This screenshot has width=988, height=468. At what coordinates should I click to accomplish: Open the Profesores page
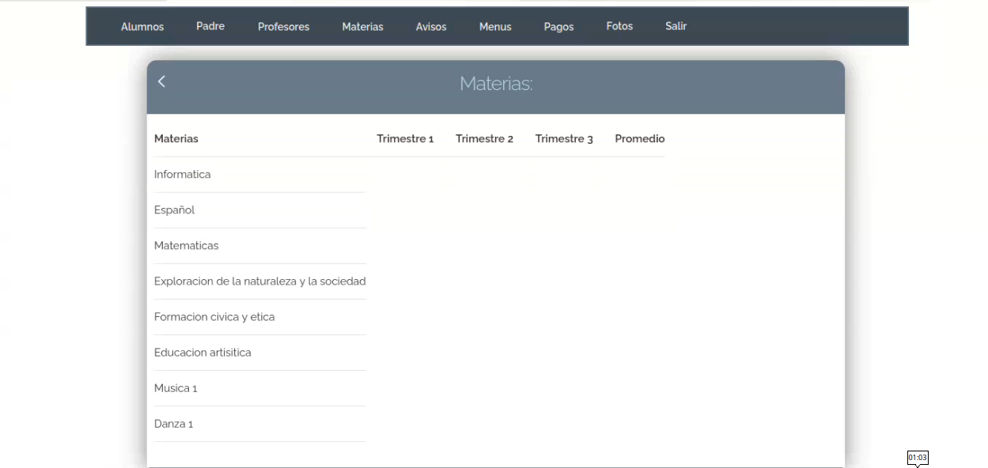283,27
